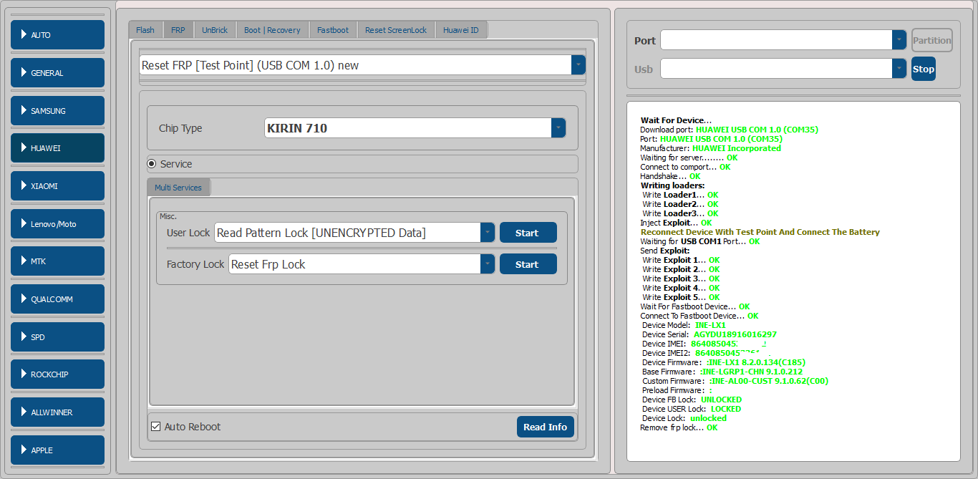Switch to the Flash tab
The width and height of the screenshot is (978, 479).
point(145,30)
